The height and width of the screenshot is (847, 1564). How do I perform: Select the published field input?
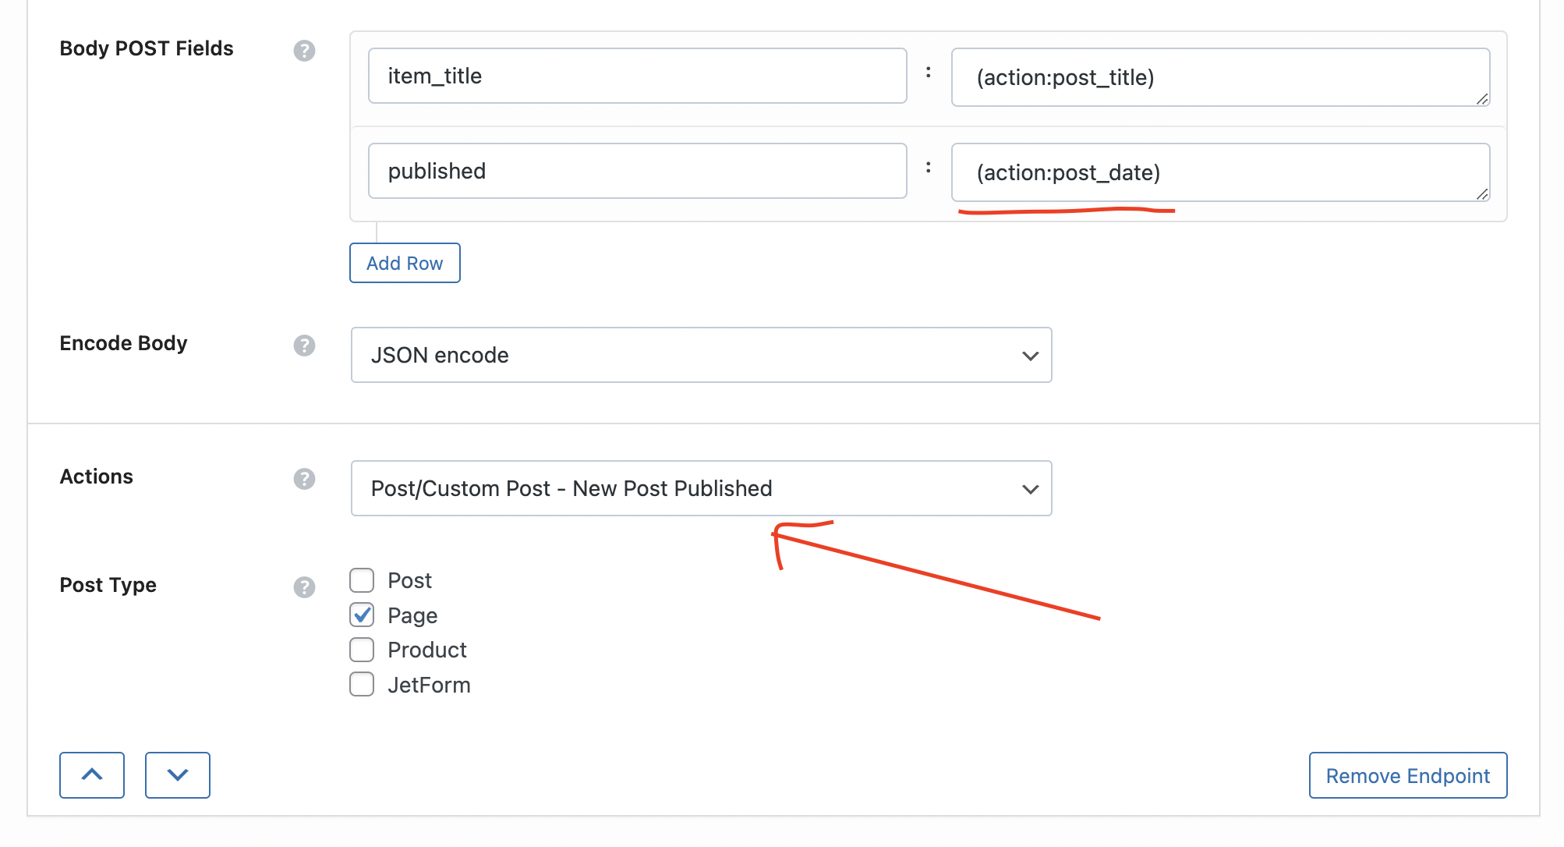(x=637, y=171)
